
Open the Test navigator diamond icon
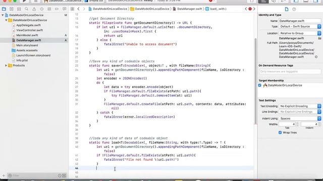[x=41, y=9]
